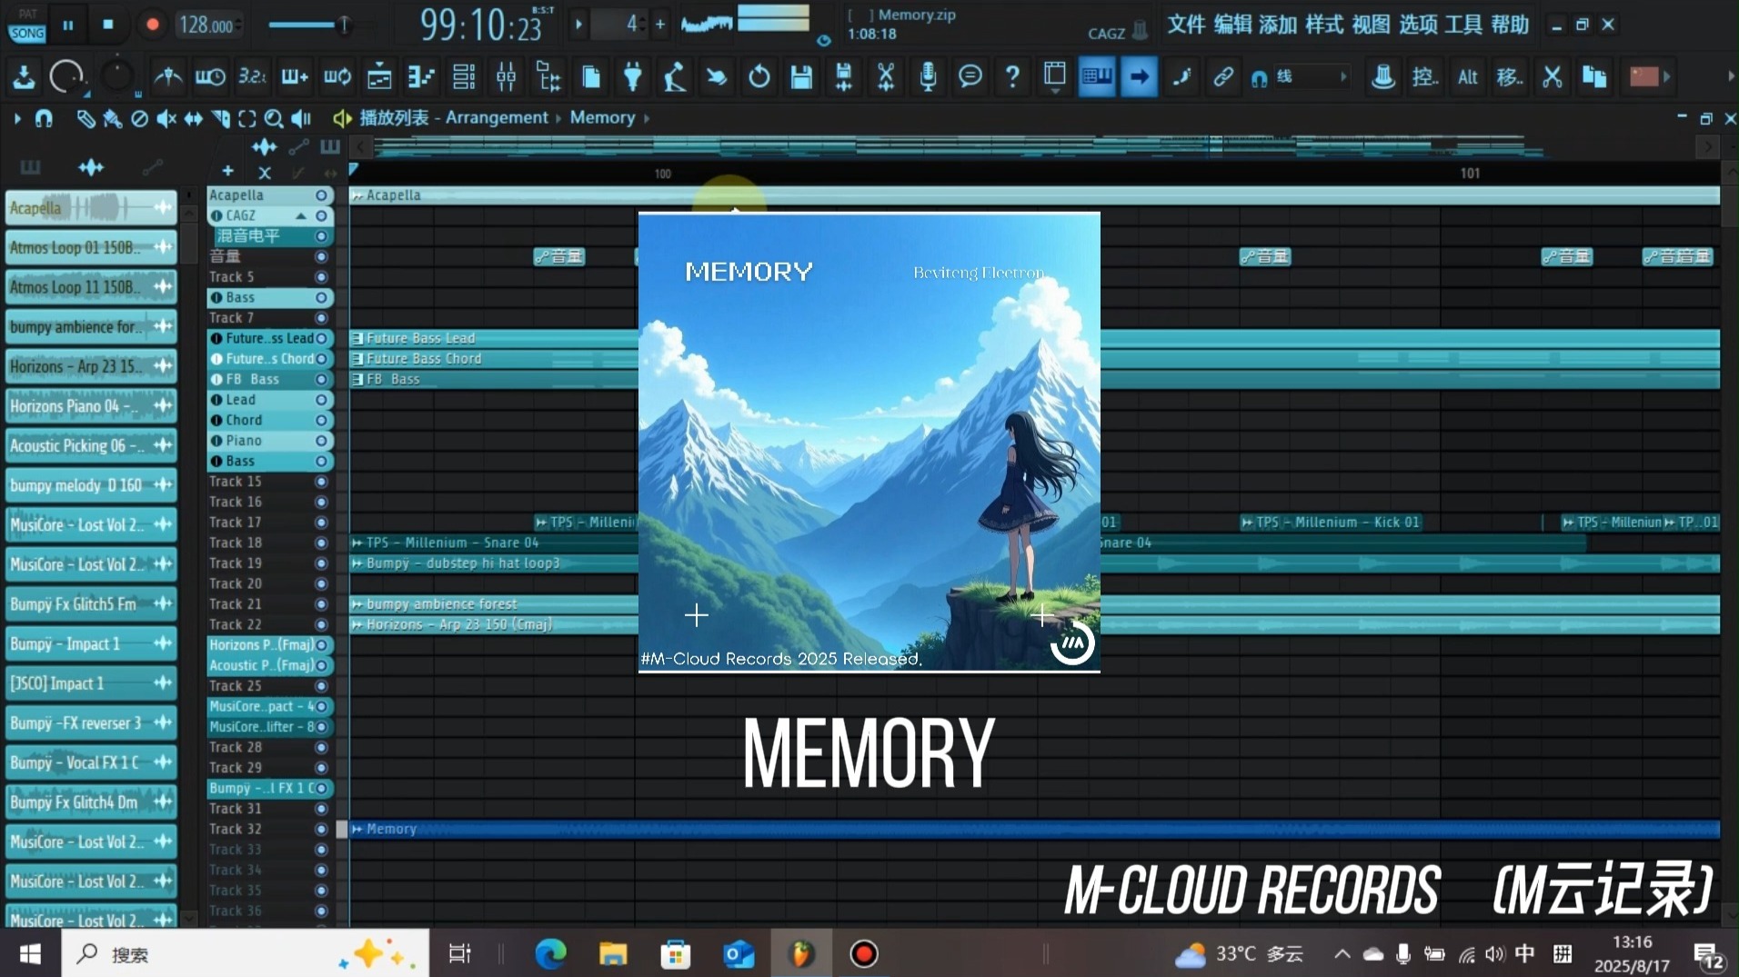Screen dimensions: 1739x977
Task: Click the microphone one-click recording icon
Action: (928, 77)
